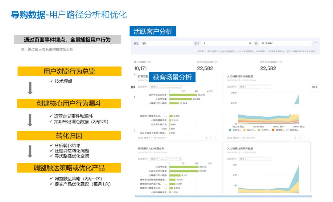Screen dimensions: 333x202
Task: Click the item 定期导出埋点数据（2周1次）
Action: pos(81,121)
